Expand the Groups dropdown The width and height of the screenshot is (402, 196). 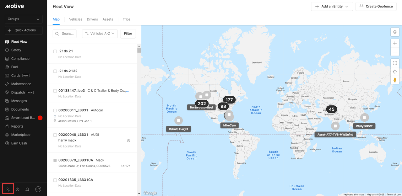coord(24,19)
